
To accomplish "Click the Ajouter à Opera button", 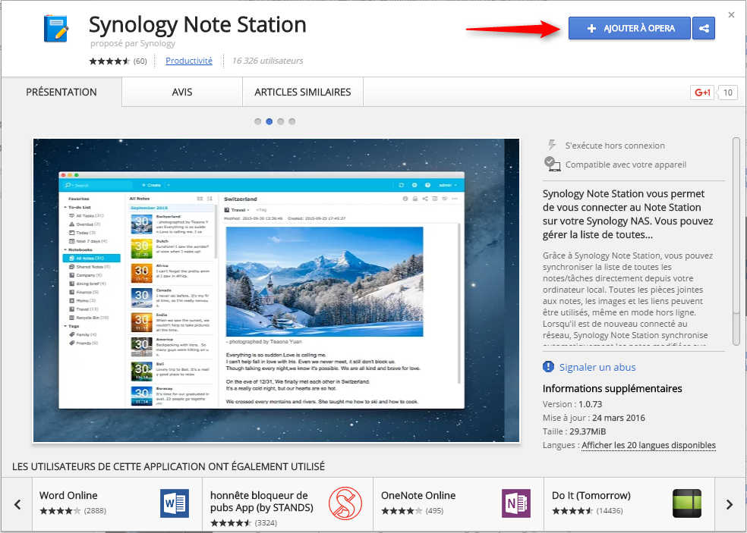I will [629, 28].
